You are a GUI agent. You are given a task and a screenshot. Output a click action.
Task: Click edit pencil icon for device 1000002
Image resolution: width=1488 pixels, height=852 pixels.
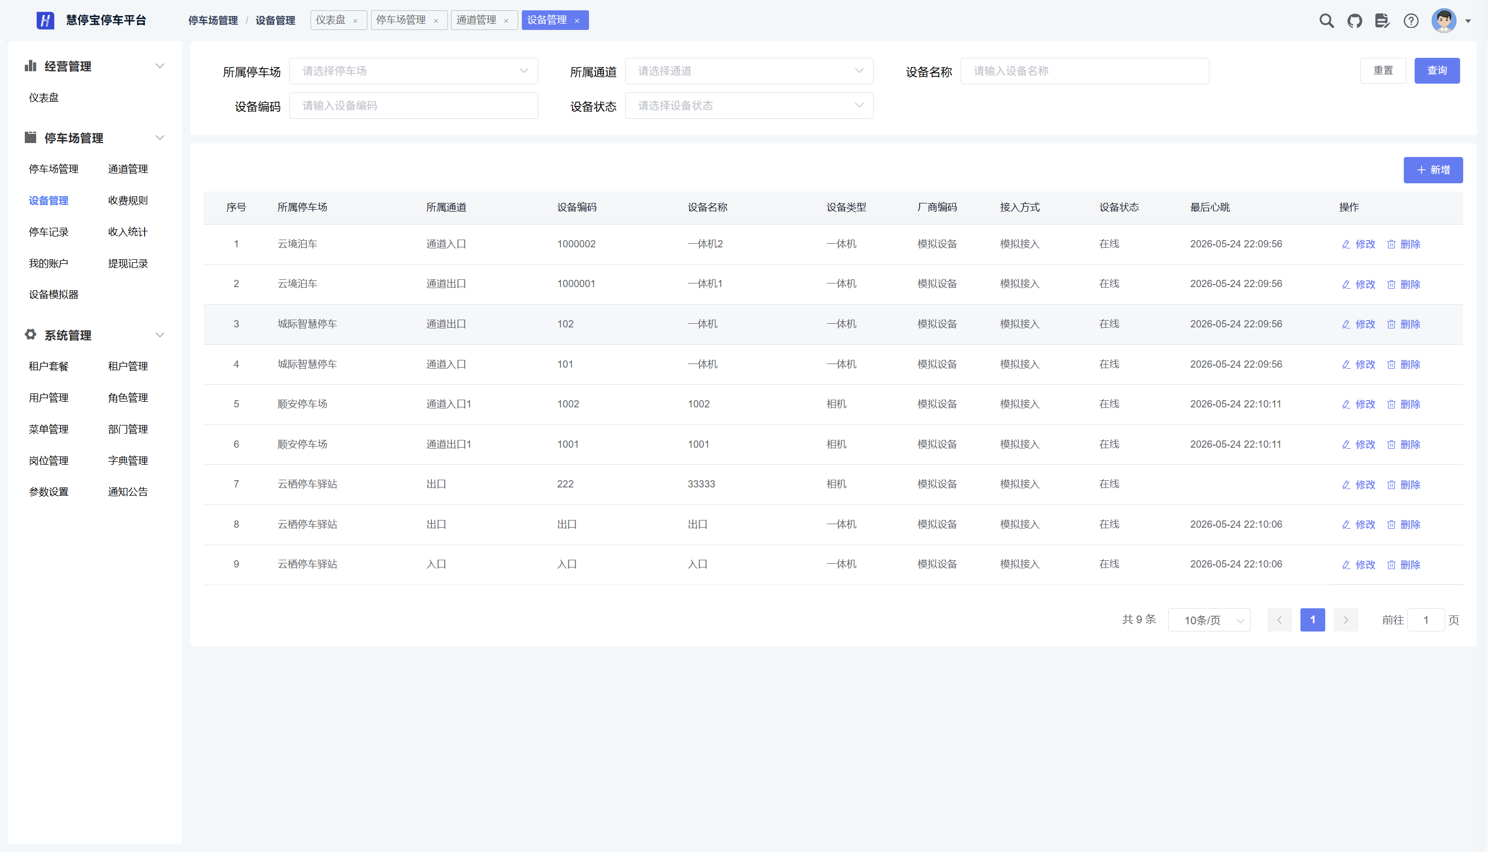click(1346, 245)
